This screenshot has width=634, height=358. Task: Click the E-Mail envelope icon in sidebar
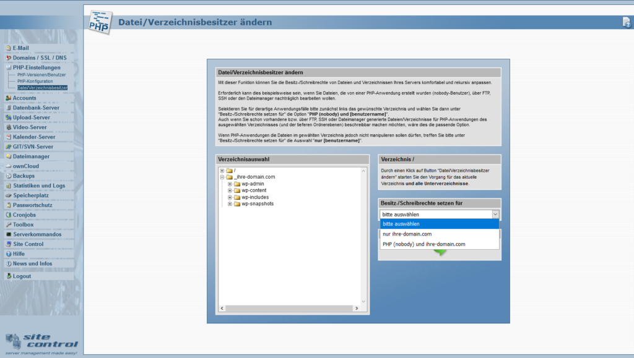(9, 48)
